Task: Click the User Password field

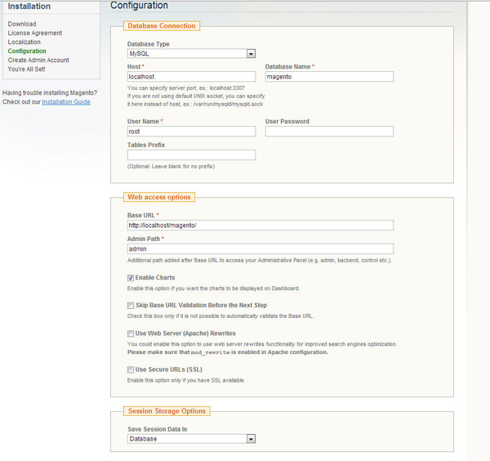Action: pos(329,132)
